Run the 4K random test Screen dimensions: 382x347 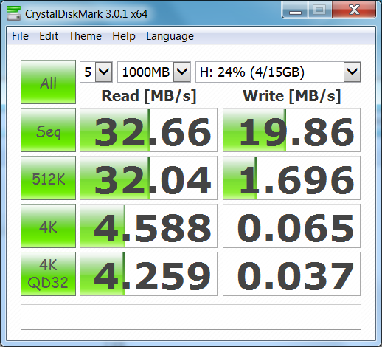point(48,226)
